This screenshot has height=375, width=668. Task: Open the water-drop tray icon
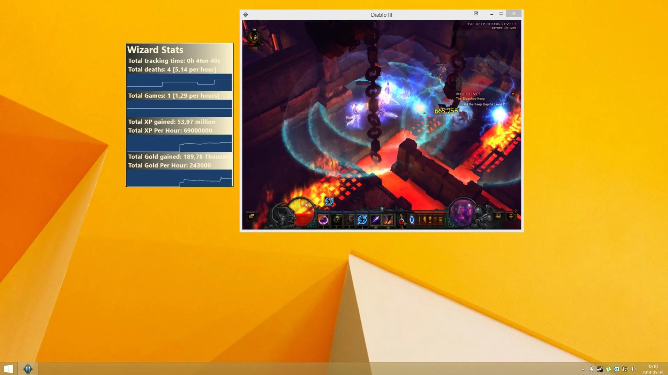[591, 369]
